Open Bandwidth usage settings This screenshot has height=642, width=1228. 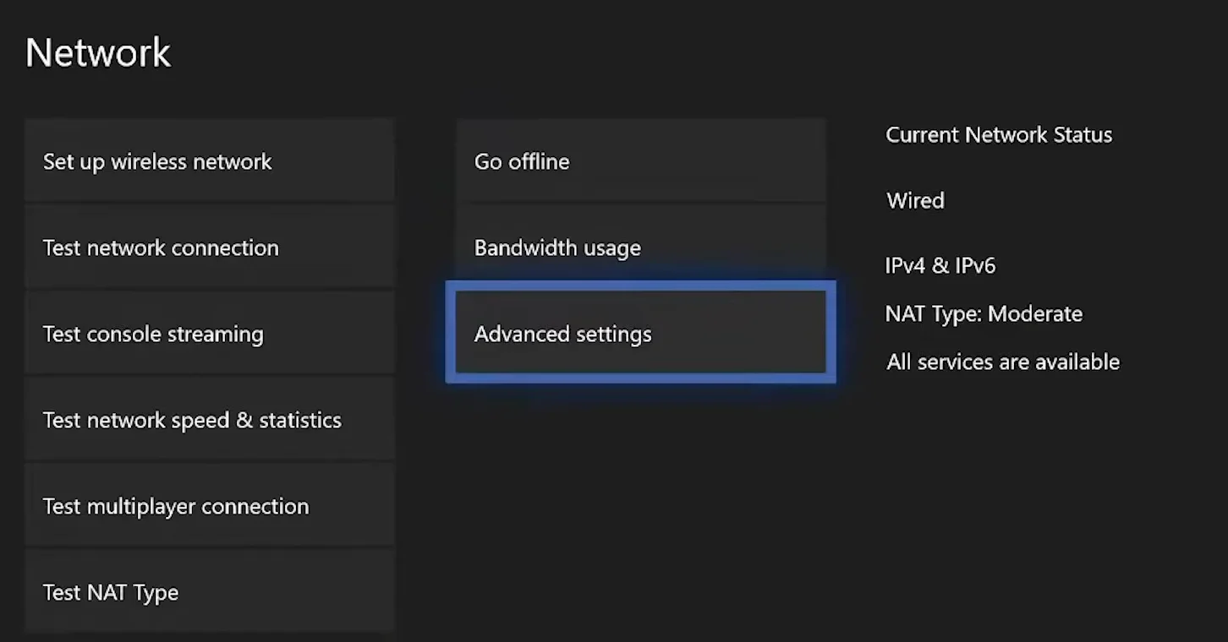[640, 248]
